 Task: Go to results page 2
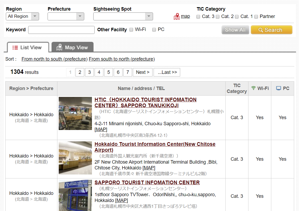(x=80, y=72)
